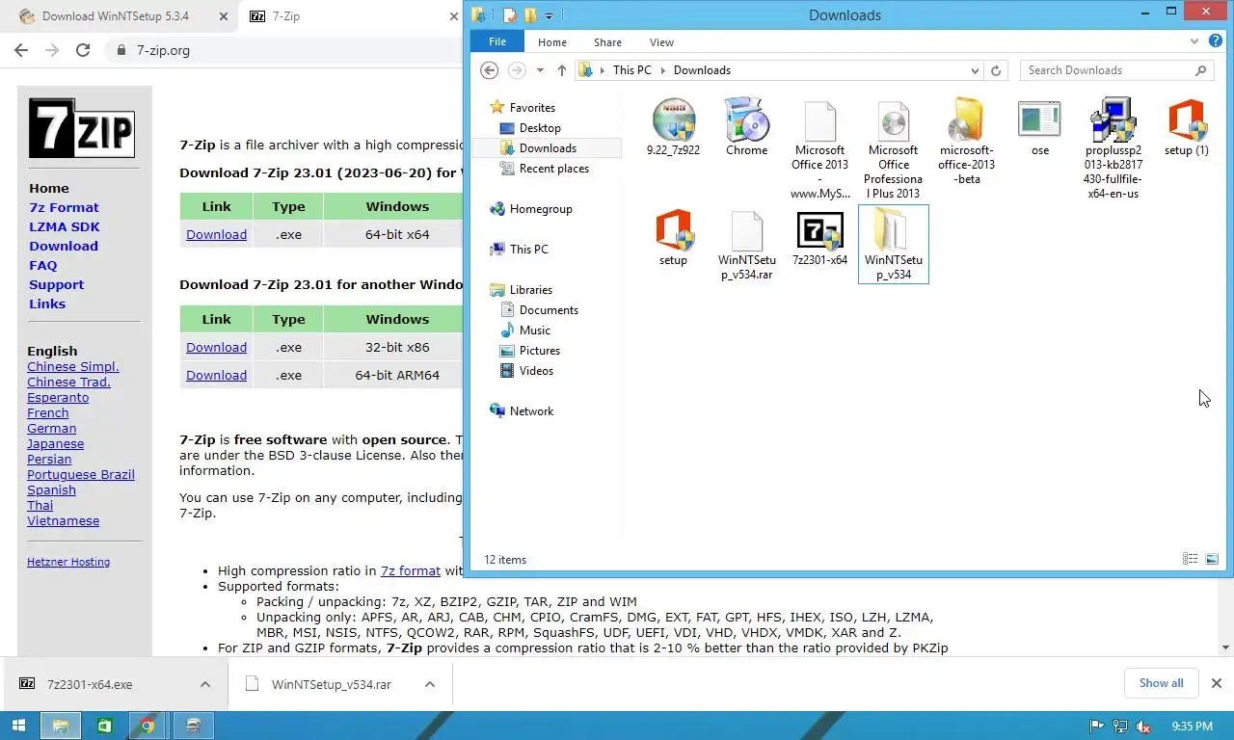Go up one folder level in Explorer
This screenshot has width=1234, height=740.
pyautogui.click(x=562, y=70)
